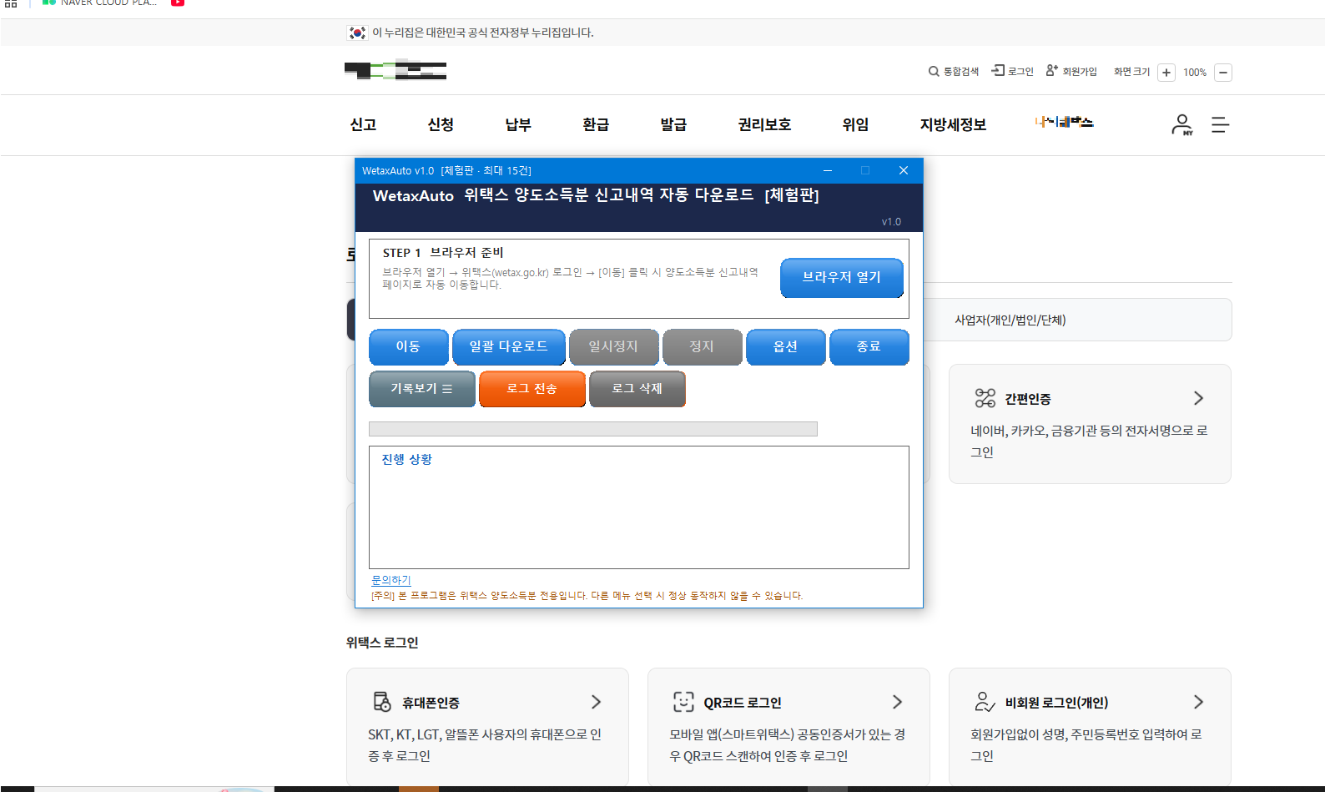Screen dimensions: 1325x792
Task: Click the 종료 button
Action: point(869,346)
